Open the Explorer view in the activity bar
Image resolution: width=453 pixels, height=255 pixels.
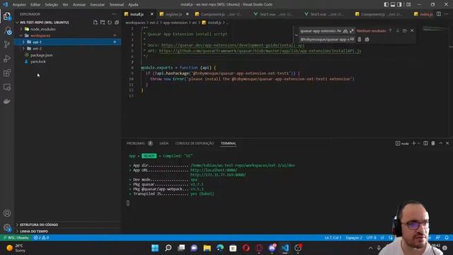(x=7, y=16)
